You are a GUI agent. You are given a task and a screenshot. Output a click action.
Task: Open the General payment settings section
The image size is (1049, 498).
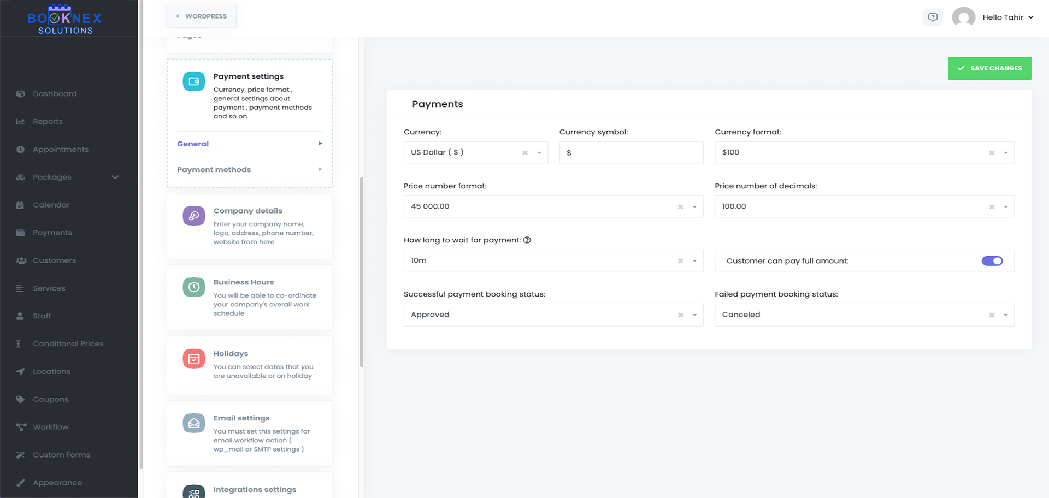[249, 144]
